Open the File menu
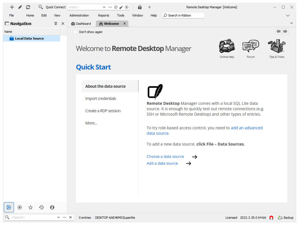The width and height of the screenshot is (299, 225). 11,15
